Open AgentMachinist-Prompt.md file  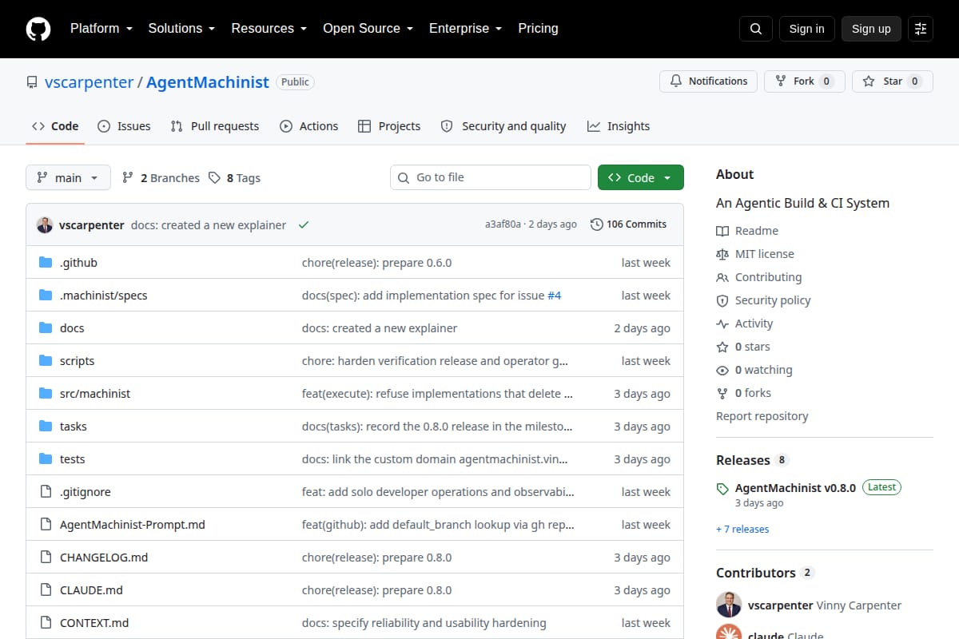(x=133, y=525)
